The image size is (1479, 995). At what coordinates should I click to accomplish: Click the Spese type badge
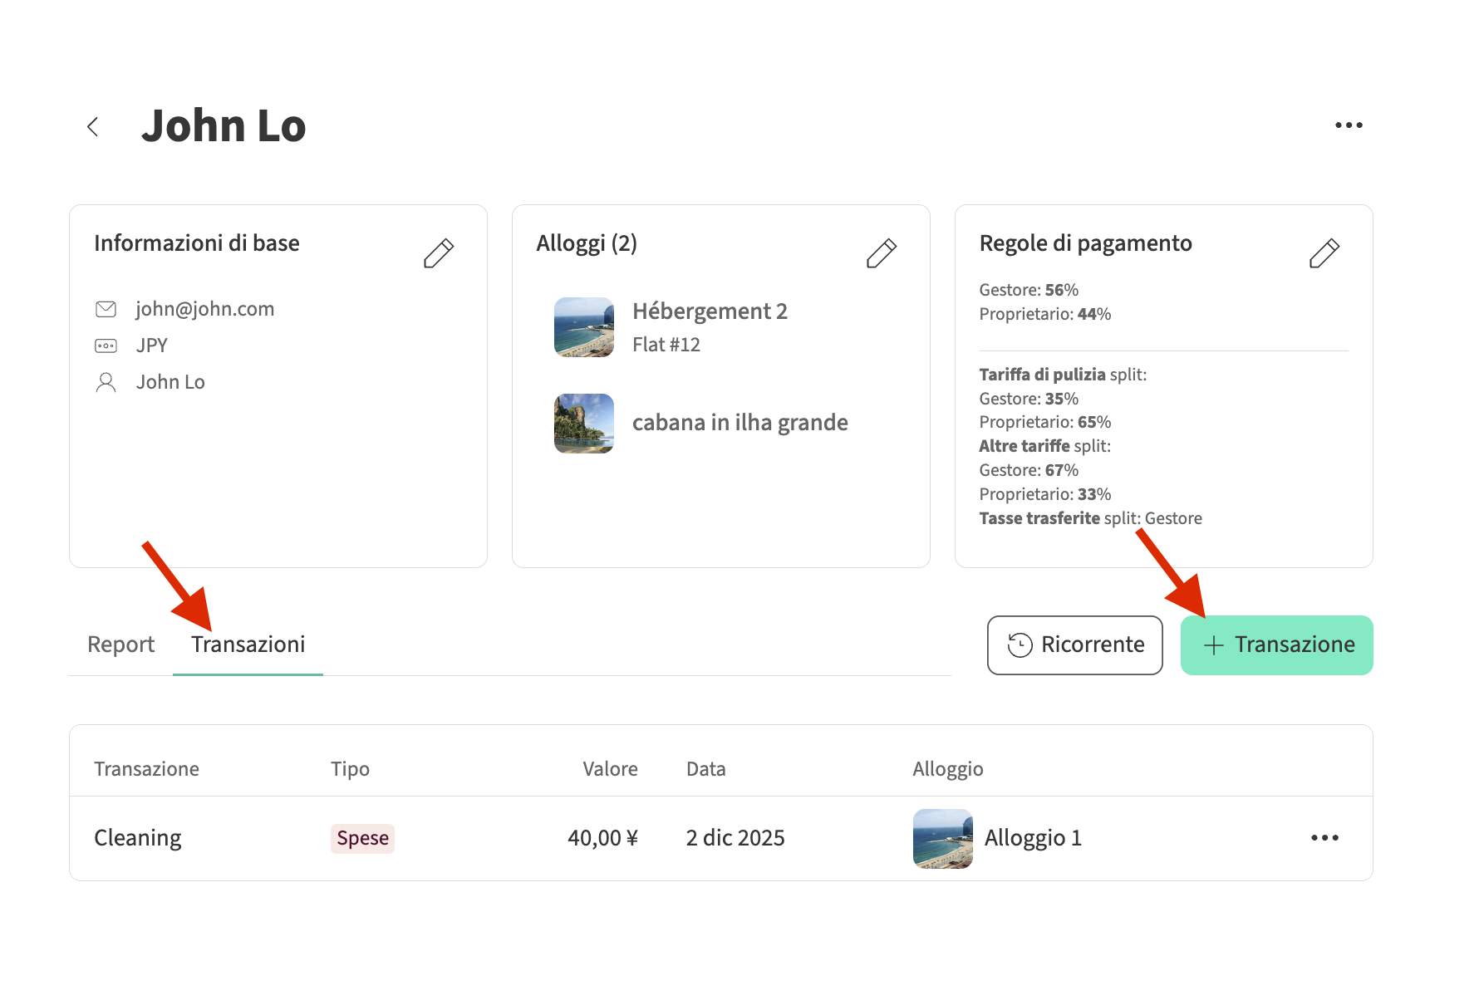[362, 839]
